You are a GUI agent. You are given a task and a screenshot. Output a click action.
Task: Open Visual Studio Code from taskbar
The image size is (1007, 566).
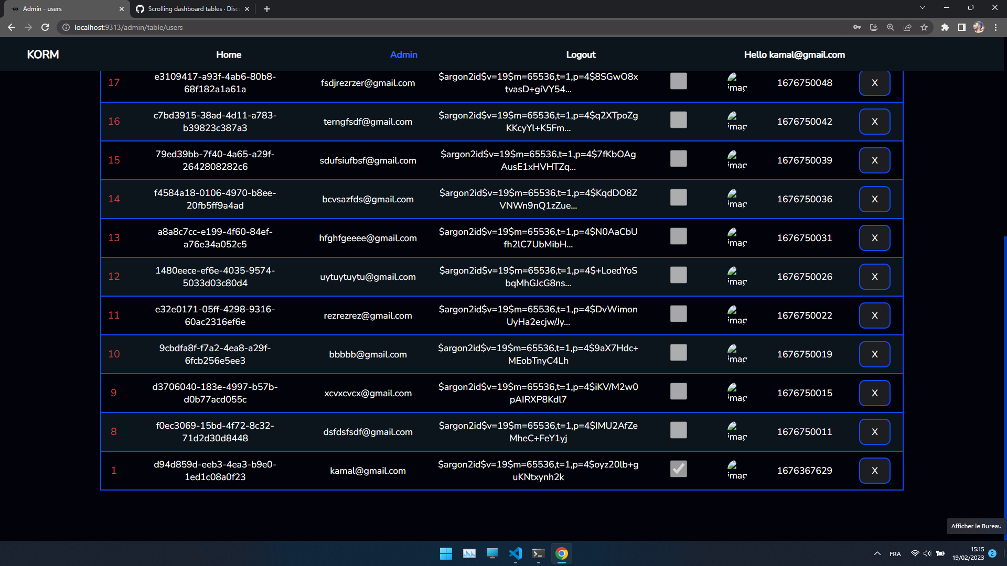pos(515,553)
